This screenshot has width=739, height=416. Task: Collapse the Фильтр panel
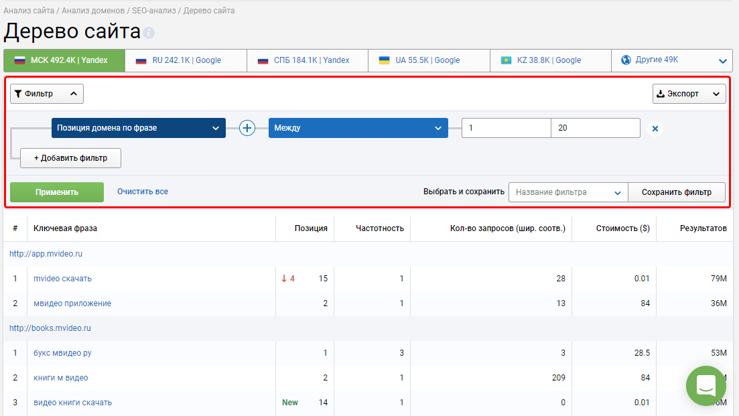coord(47,94)
